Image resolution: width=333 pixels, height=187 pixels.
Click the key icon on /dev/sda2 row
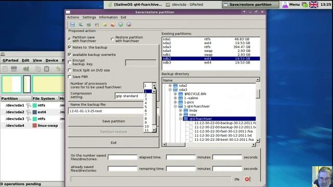tap(29, 112)
